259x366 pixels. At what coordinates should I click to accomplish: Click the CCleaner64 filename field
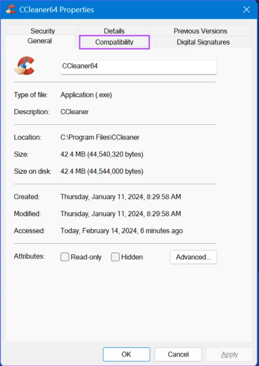coord(138,67)
